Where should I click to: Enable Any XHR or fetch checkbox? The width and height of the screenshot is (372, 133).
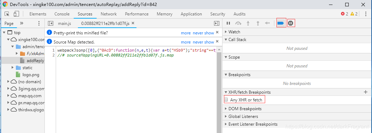(x=226, y=100)
